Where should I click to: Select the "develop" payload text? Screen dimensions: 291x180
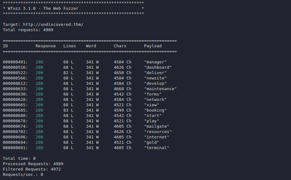(155, 84)
